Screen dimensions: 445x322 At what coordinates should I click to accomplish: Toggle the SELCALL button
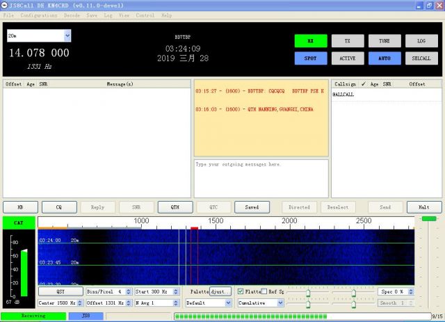[421, 58]
